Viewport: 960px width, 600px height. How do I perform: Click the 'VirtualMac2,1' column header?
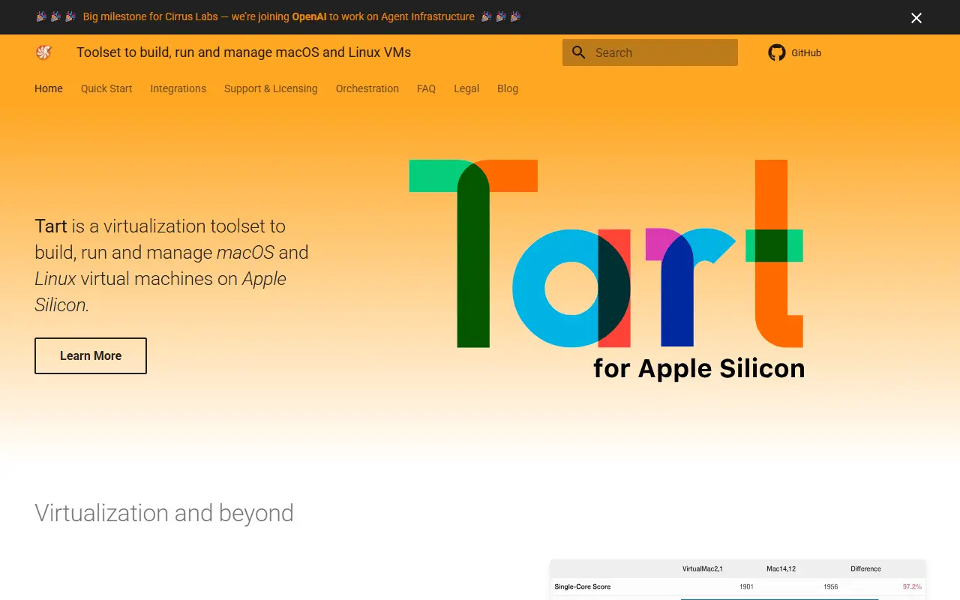point(703,568)
